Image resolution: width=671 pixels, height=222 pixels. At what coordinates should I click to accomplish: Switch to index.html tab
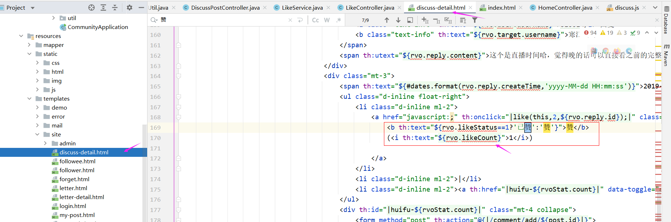(502, 8)
